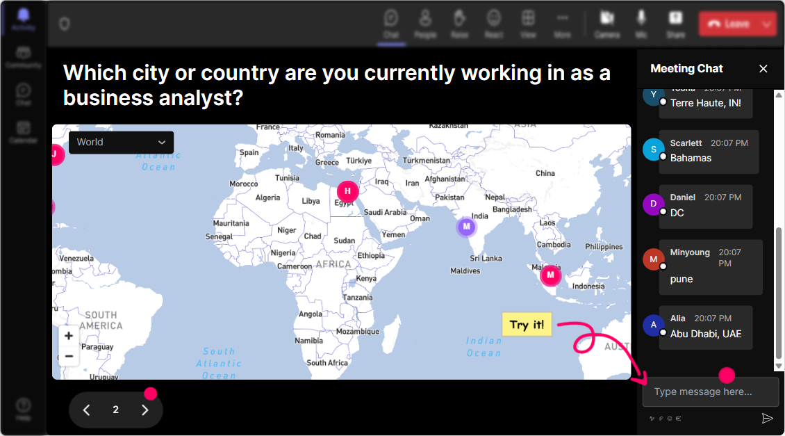Image resolution: width=785 pixels, height=436 pixels.
Task: Click the red Leave button
Action: (729, 24)
